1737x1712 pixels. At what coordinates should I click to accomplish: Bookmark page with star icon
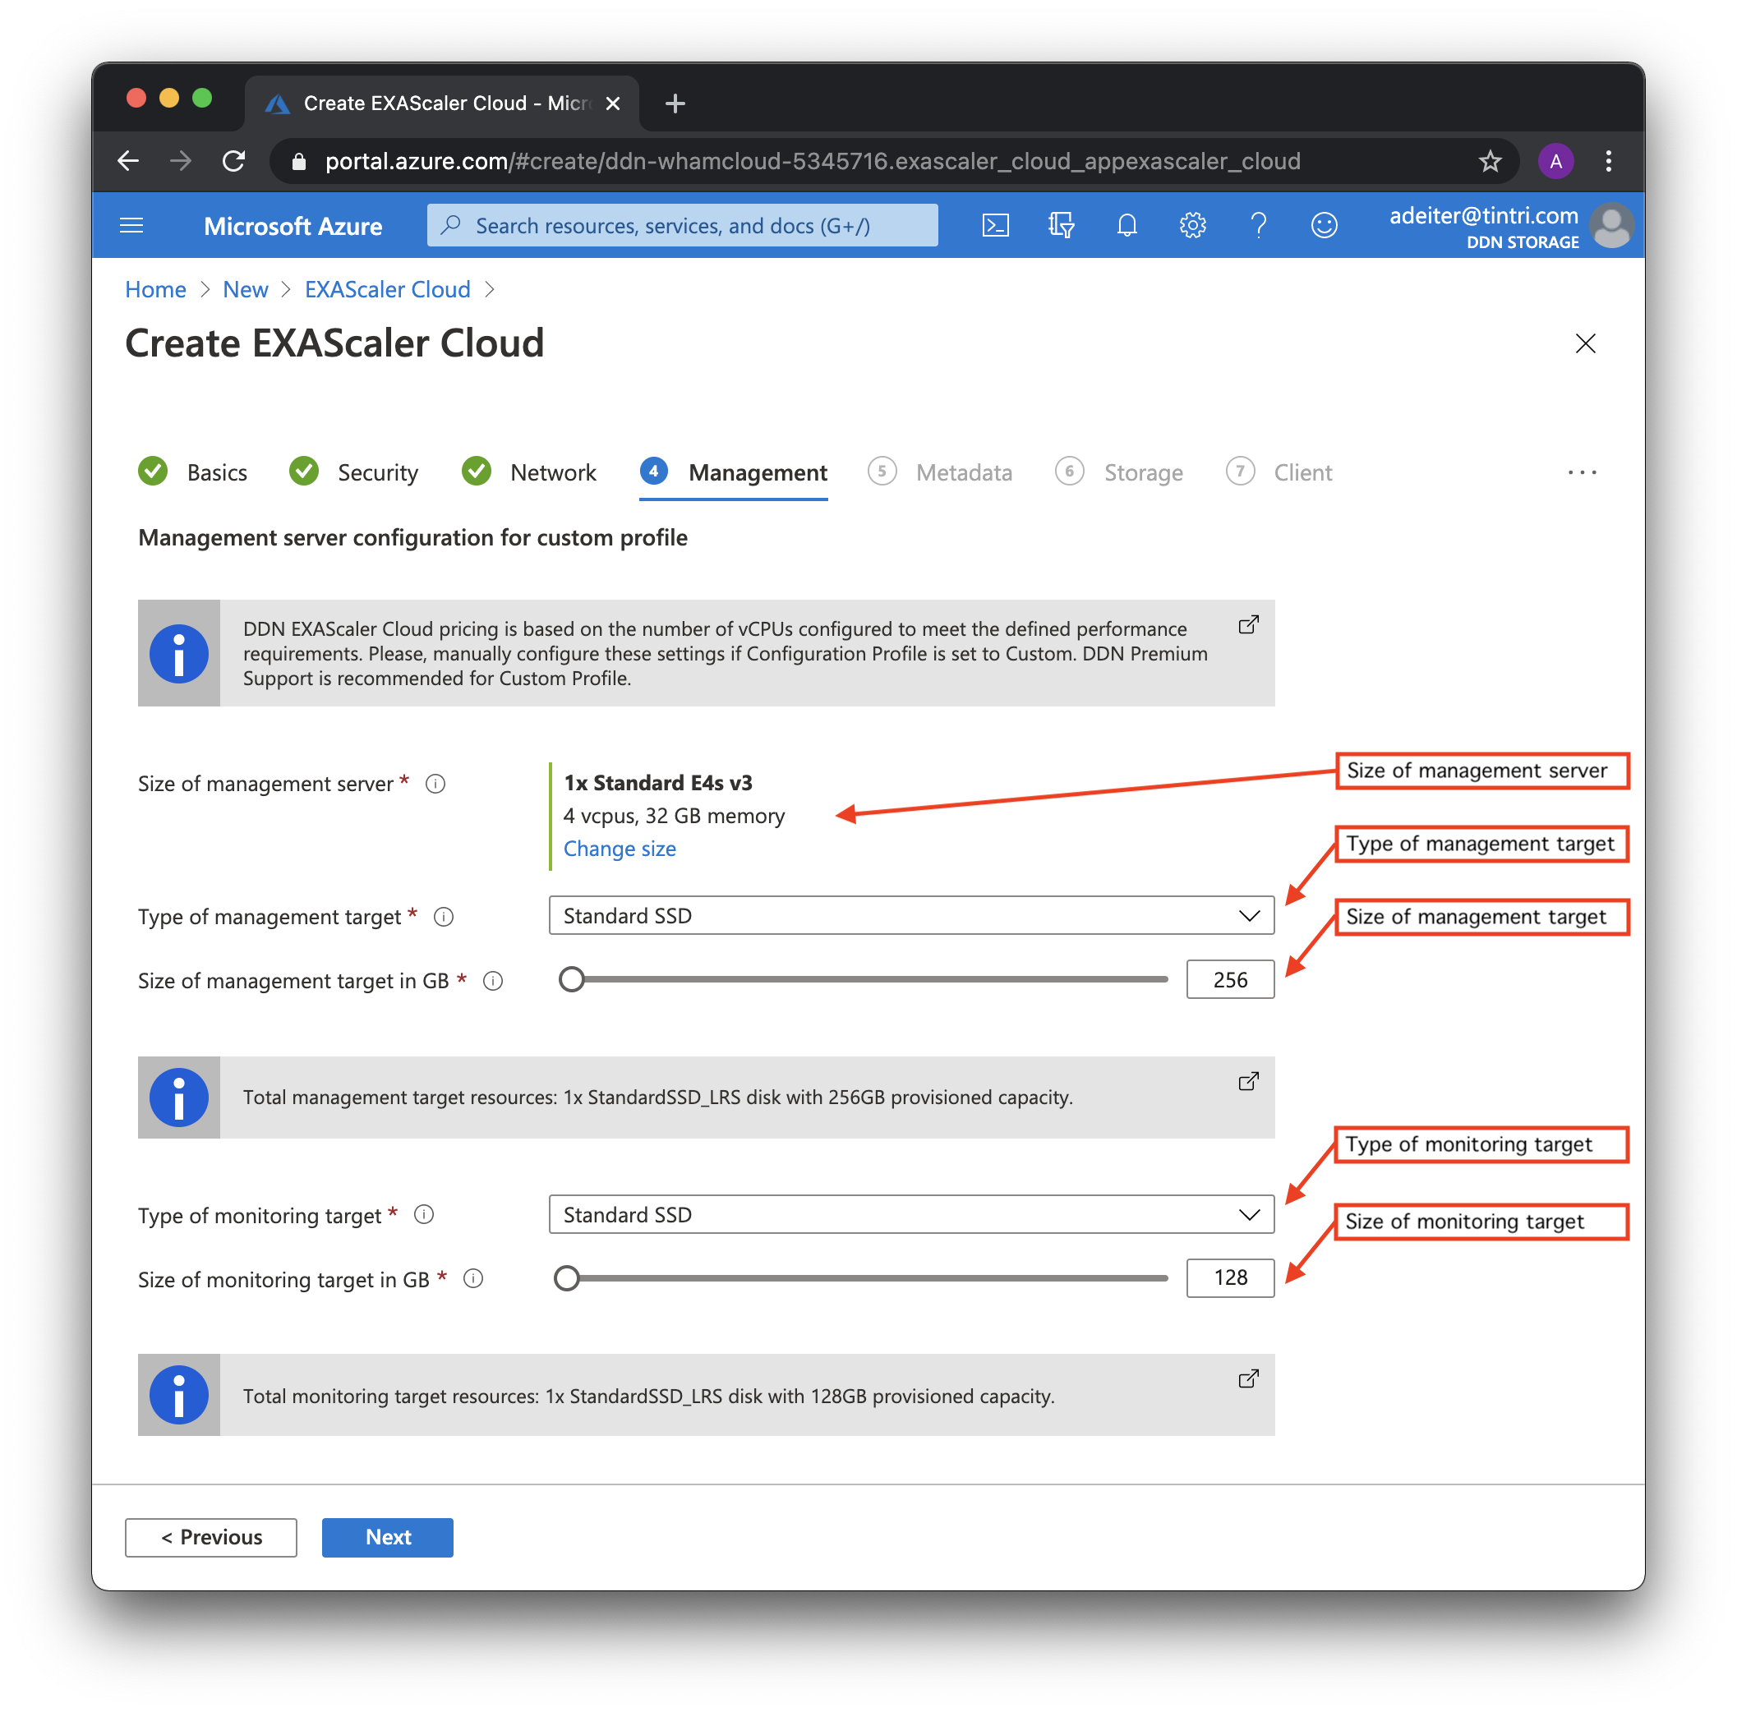(x=1490, y=161)
